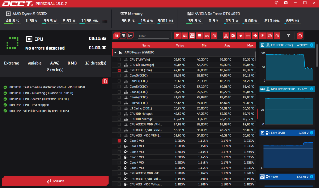Sort by the Name column header
This screenshot has height=188, width=319.
point(146,45)
